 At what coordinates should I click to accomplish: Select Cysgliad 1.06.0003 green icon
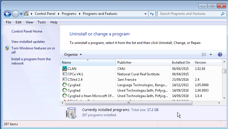click(65, 90)
